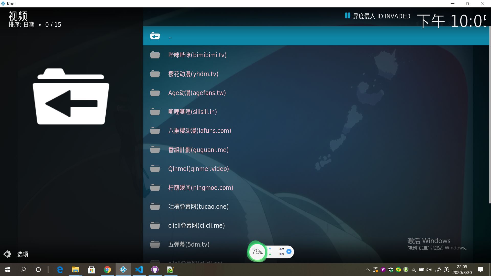Image resolution: width=491 pixels, height=276 pixels.
Task: Open the 哔咪哔咪(bimibimi.tv) folder
Action: click(316, 55)
